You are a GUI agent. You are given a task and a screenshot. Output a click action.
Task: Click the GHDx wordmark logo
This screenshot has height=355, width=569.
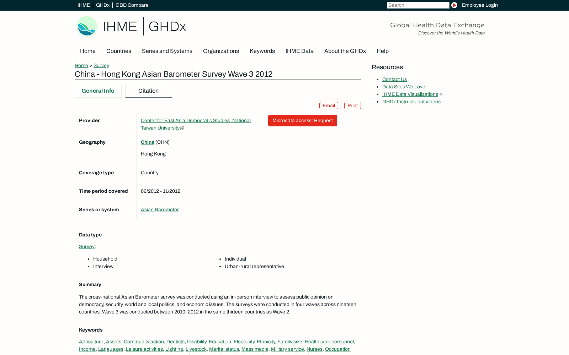[x=167, y=26]
